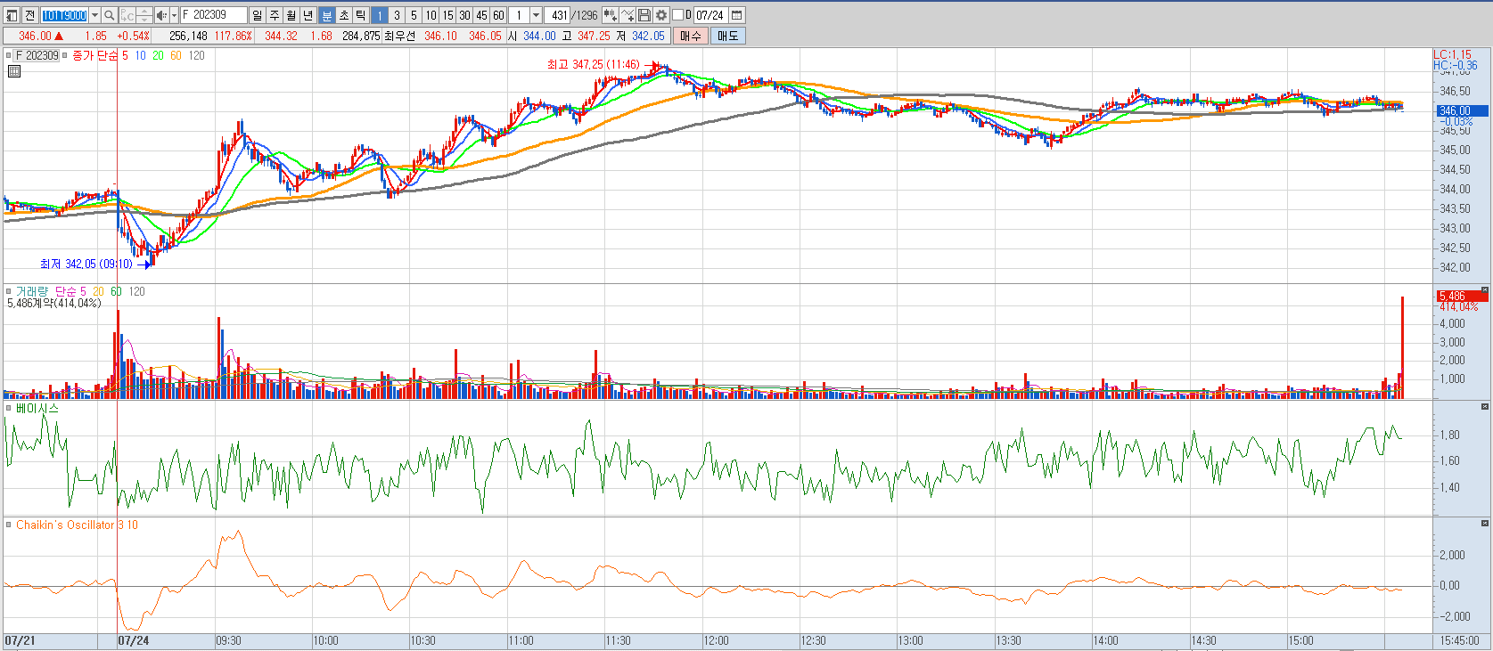This screenshot has width=1493, height=651.
Task: Click the speaker sound icon
Action: point(161,15)
